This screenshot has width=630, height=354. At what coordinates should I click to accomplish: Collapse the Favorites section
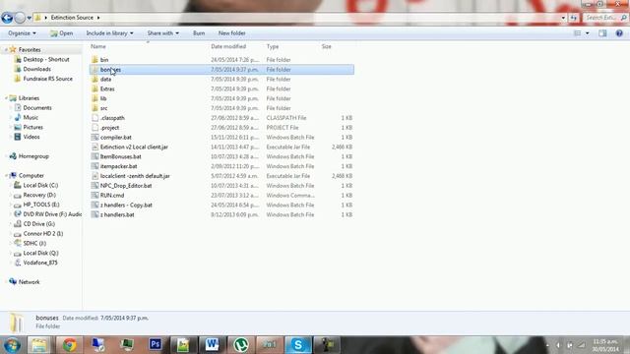(6, 50)
